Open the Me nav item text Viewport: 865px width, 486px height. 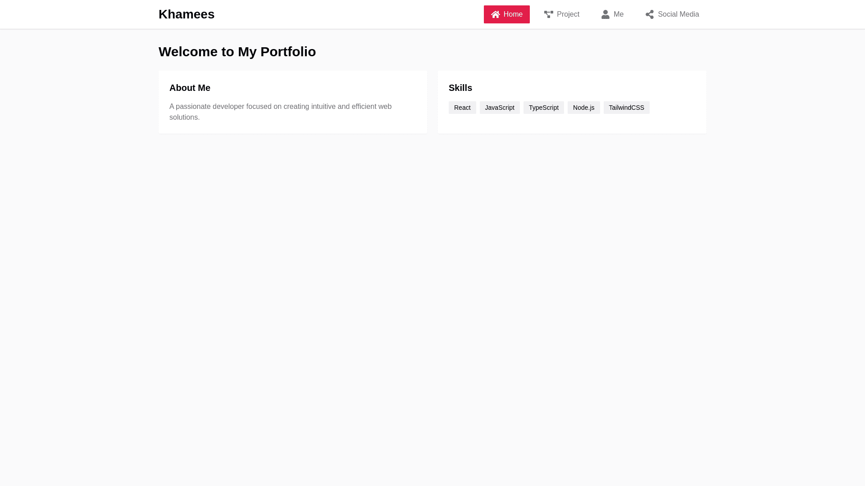(x=619, y=14)
